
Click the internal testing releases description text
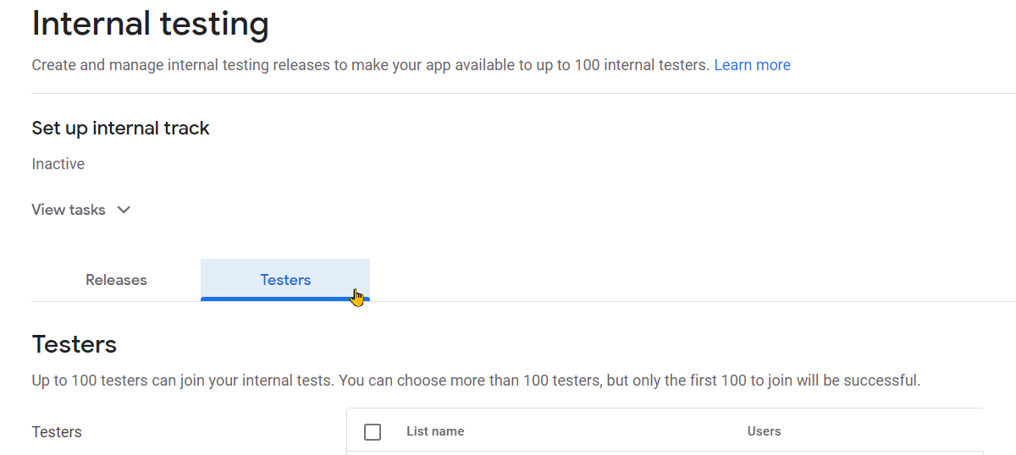pos(371,65)
